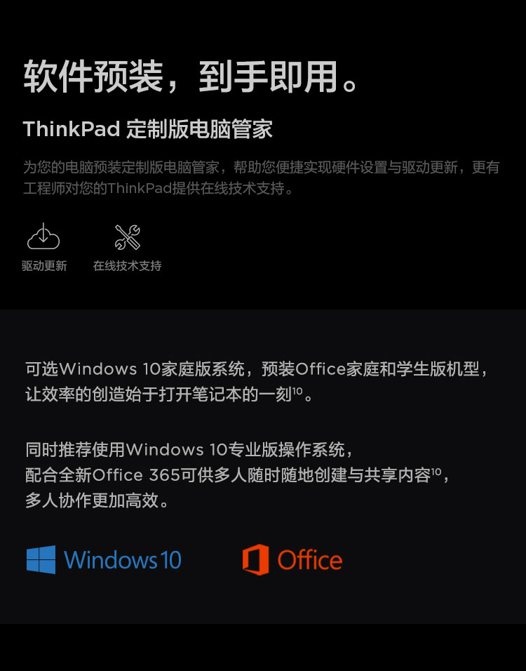
Task: Select the 在线技术支持 label under tools icon
Action: click(128, 266)
